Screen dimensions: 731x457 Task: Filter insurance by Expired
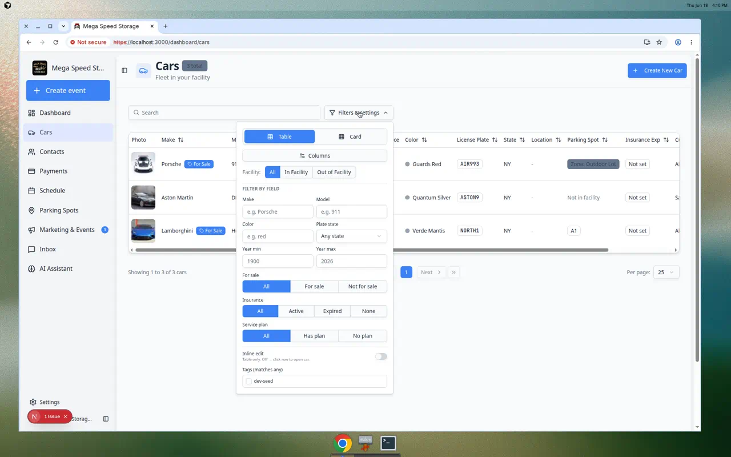click(x=332, y=311)
